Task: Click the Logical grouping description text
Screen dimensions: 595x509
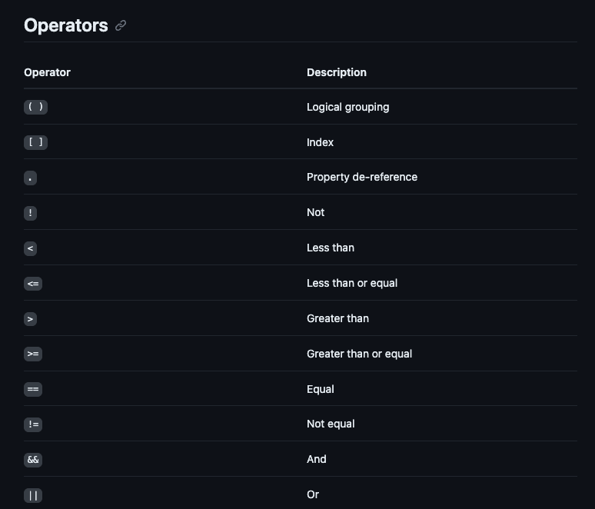Action: [x=347, y=107]
